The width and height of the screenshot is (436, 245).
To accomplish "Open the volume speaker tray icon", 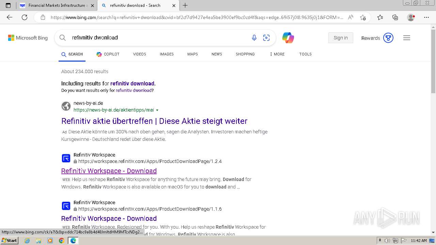I will coord(387,241).
